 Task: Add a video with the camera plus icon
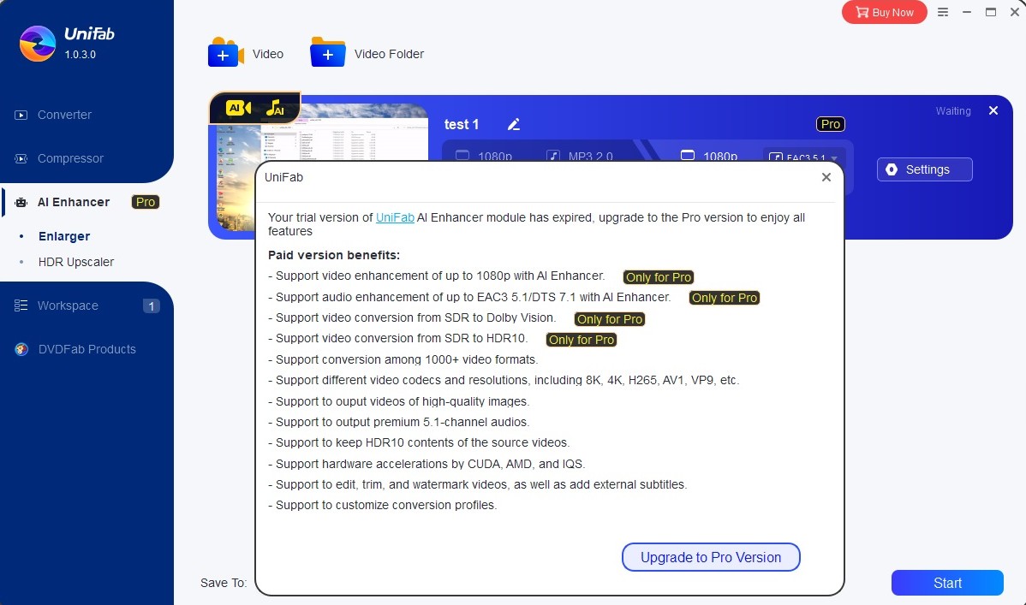(x=226, y=52)
